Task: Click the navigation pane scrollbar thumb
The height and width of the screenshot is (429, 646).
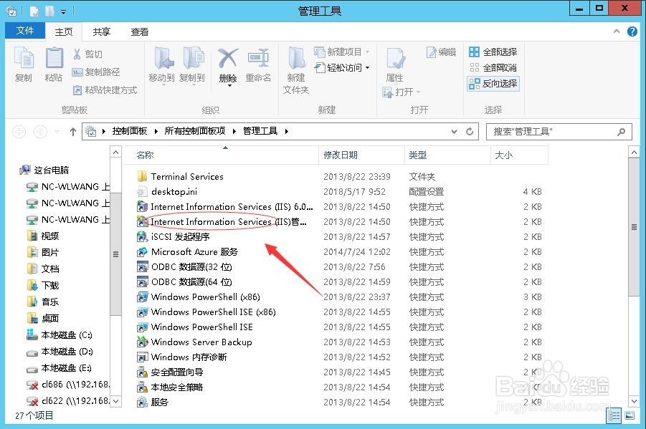Action: (115, 254)
